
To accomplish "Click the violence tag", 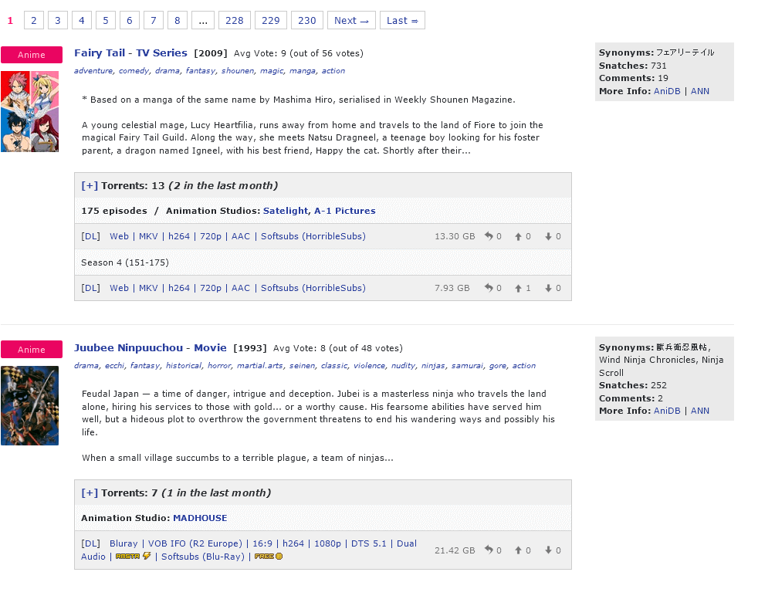I will (x=369, y=366).
